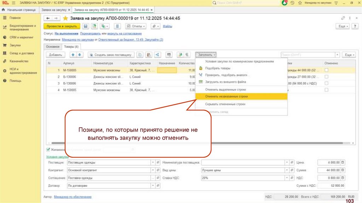Toggle the Желаемое checkbox below the table
Viewport: 362px width, 203px height.
click(x=48, y=150)
